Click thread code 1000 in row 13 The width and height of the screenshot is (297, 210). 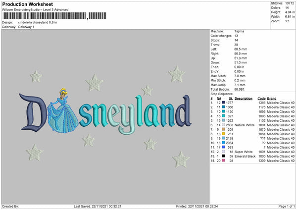(262, 157)
